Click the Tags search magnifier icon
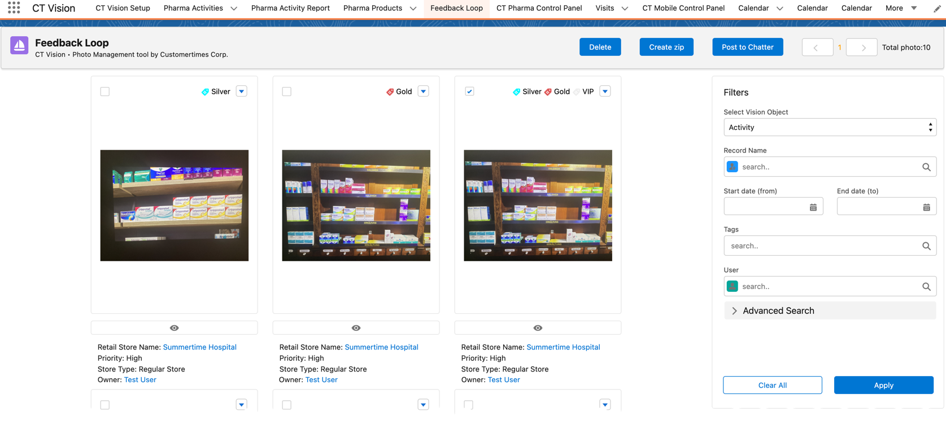Viewport: 946px width, 437px height. pyautogui.click(x=926, y=246)
